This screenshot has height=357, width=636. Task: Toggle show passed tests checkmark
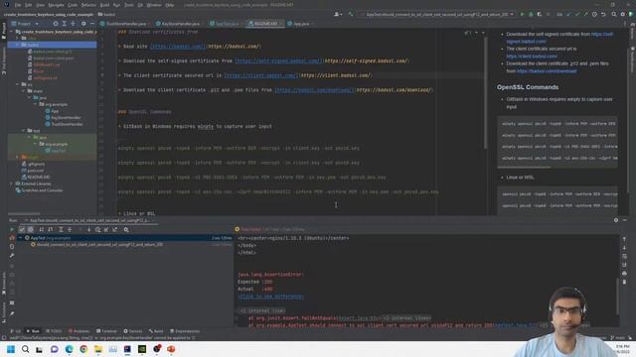click(22, 229)
